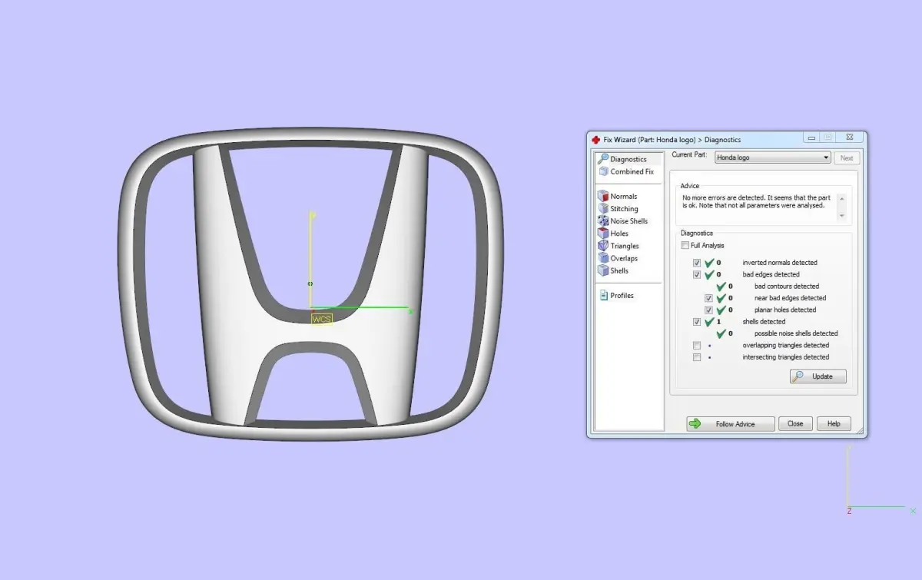Image resolution: width=922 pixels, height=580 pixels.
Task: Open the Triangles fix page
Action: click(x=619, y=246)
